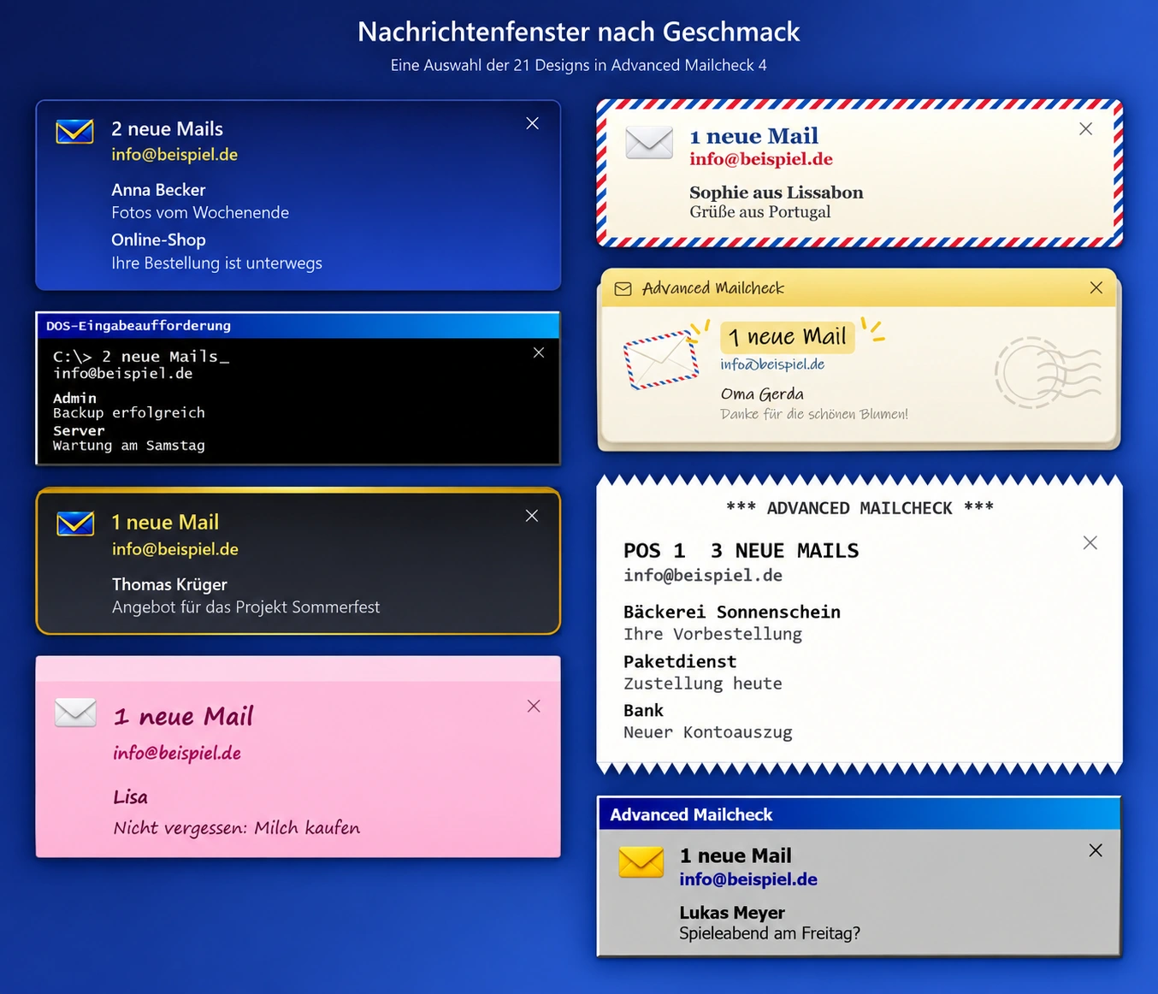
Task: Close the DOS-Eingabeaufforderung notification
Action: 539,352
